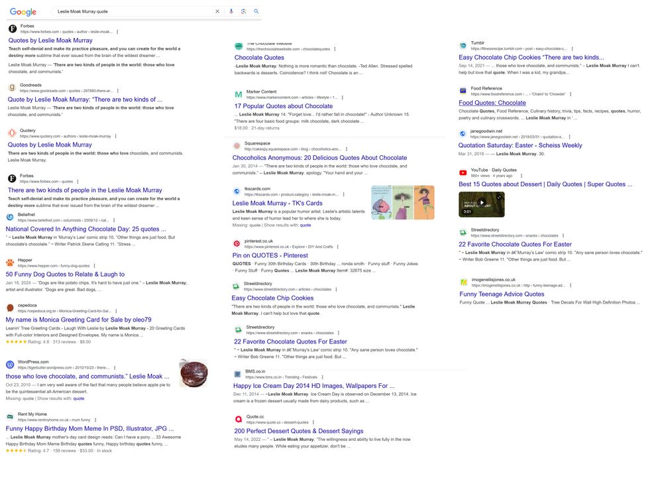The height and width of the screenshot is (480, 662).
Task: Click the Squarespace result favicon
Action: (237, 146)
